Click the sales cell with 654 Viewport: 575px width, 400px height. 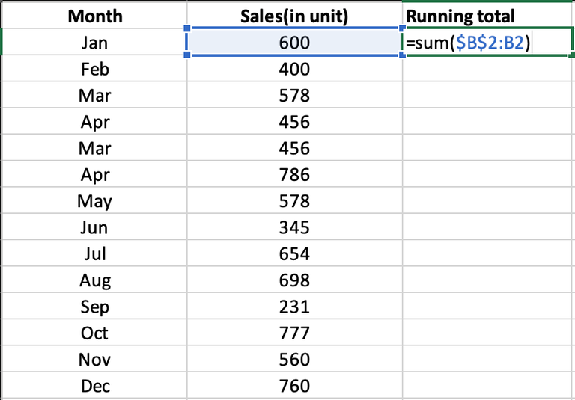(294, 254)
